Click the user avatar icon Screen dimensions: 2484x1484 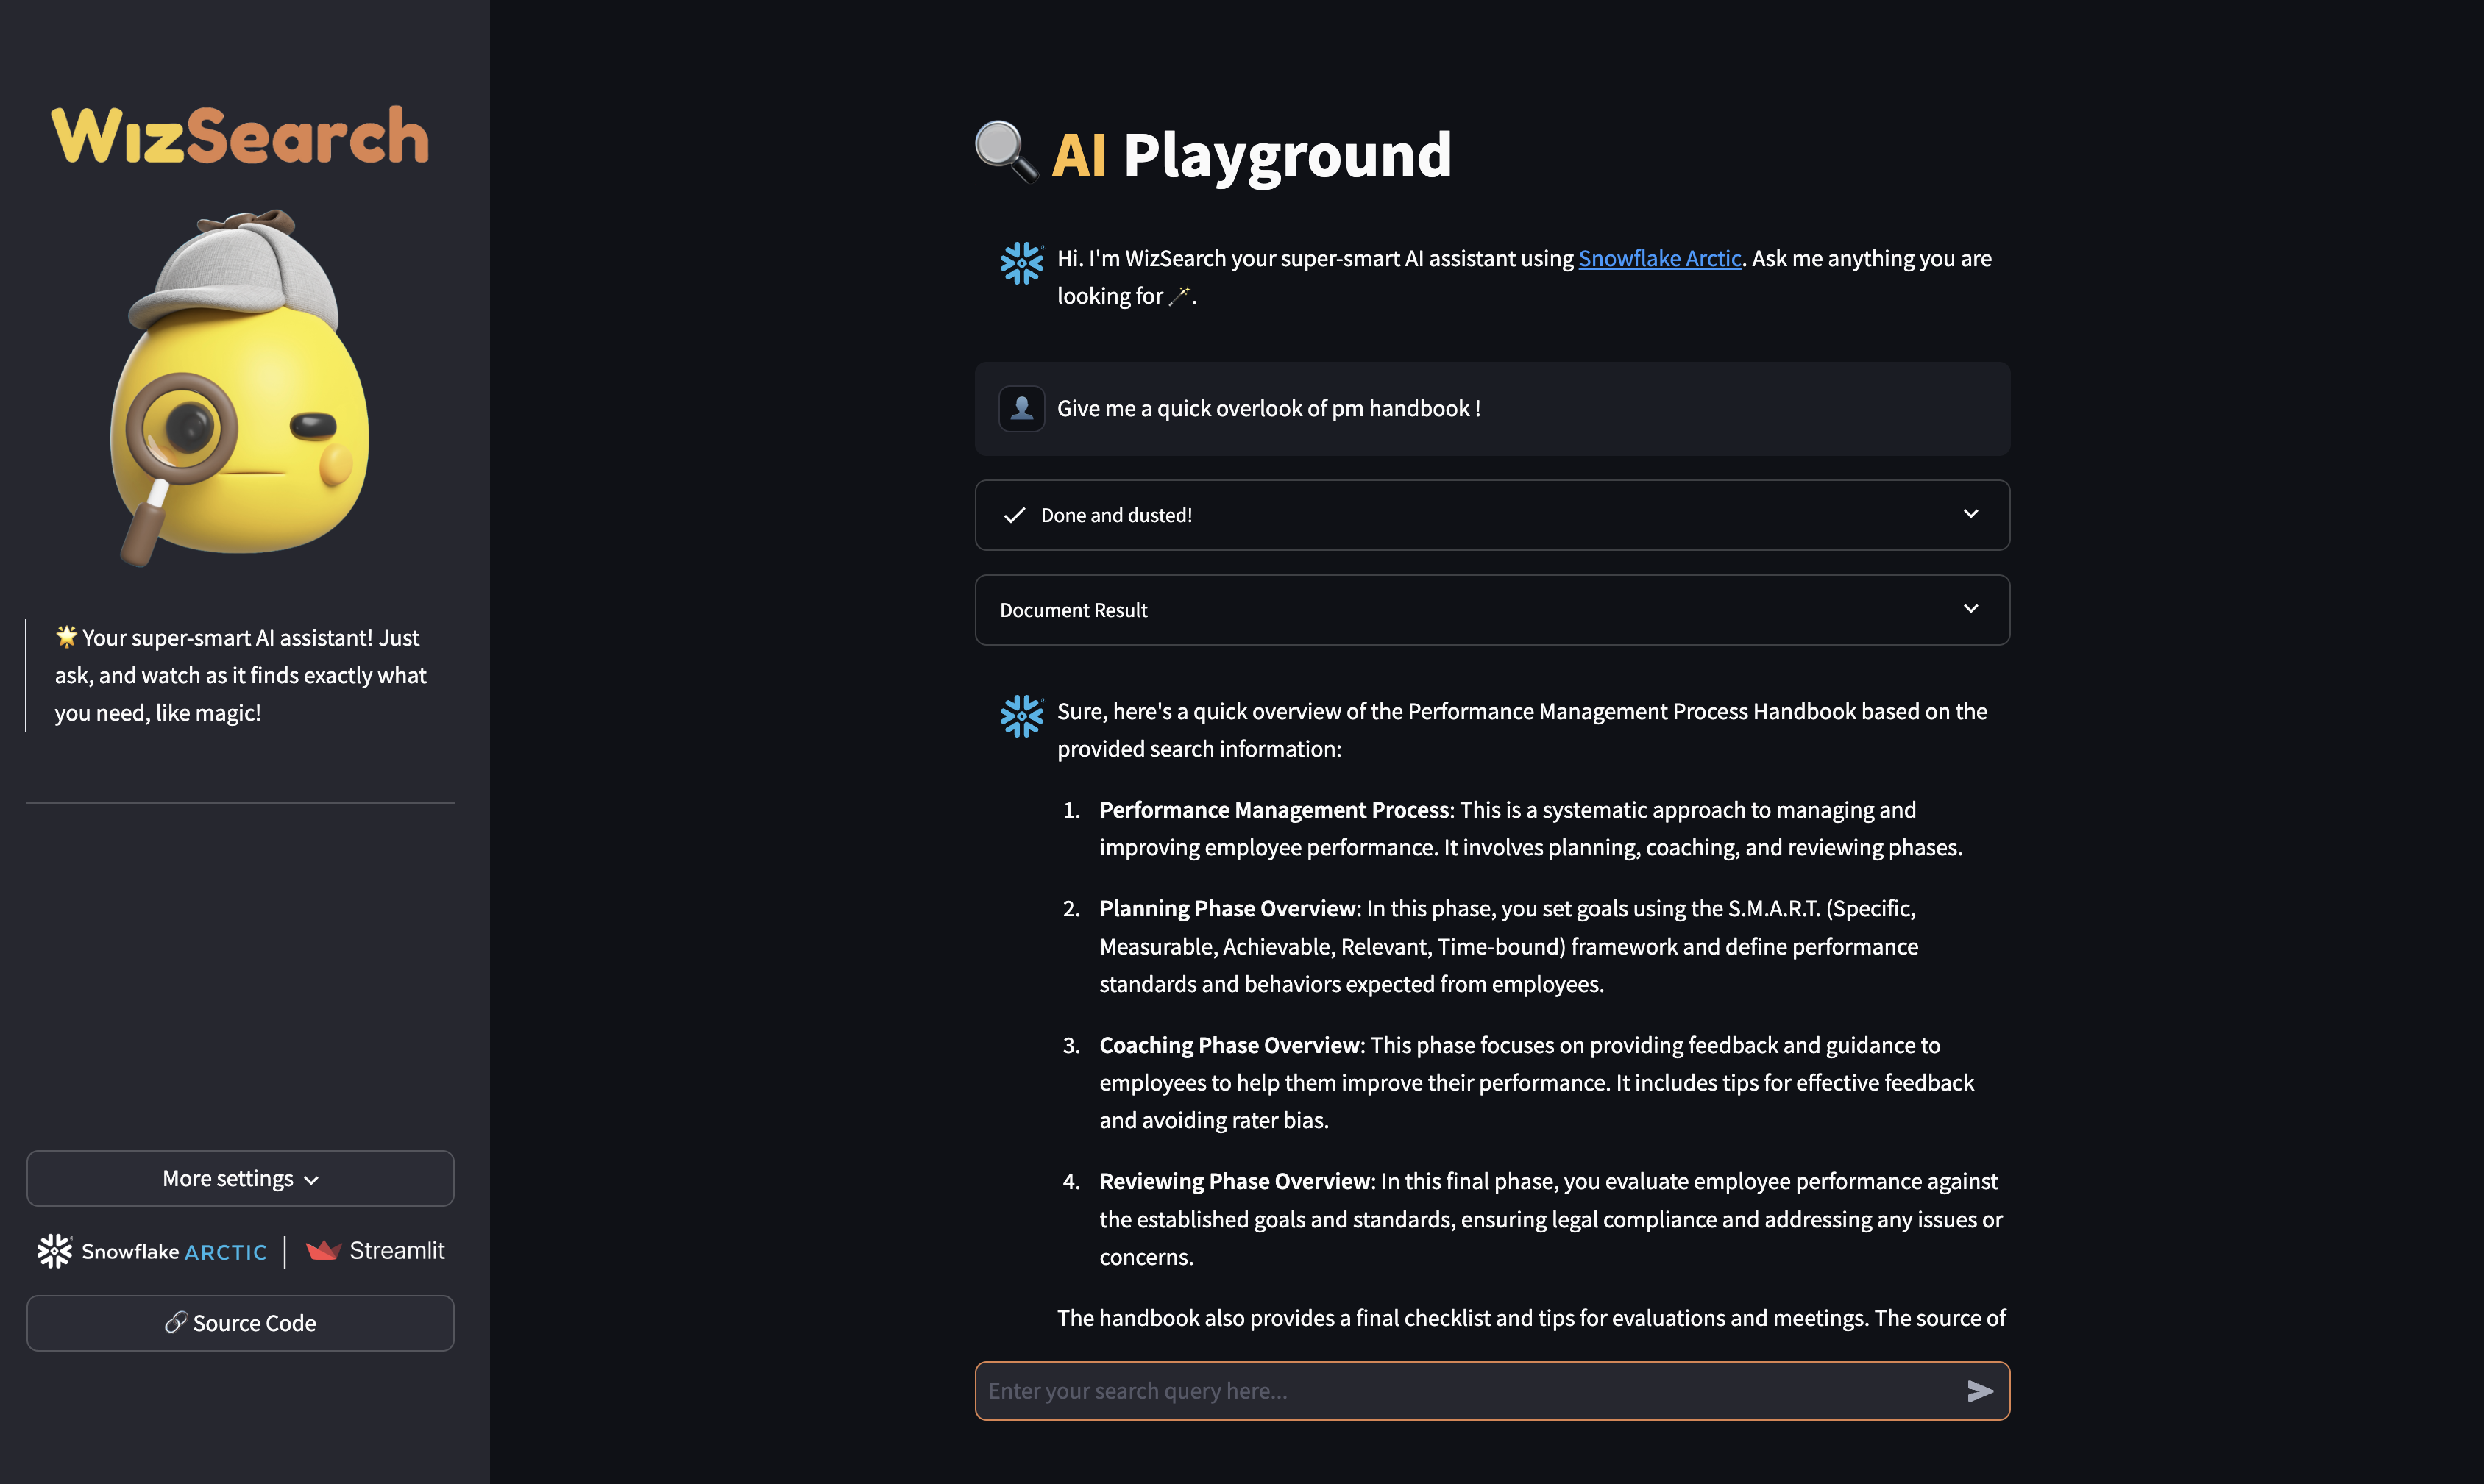1021,408
